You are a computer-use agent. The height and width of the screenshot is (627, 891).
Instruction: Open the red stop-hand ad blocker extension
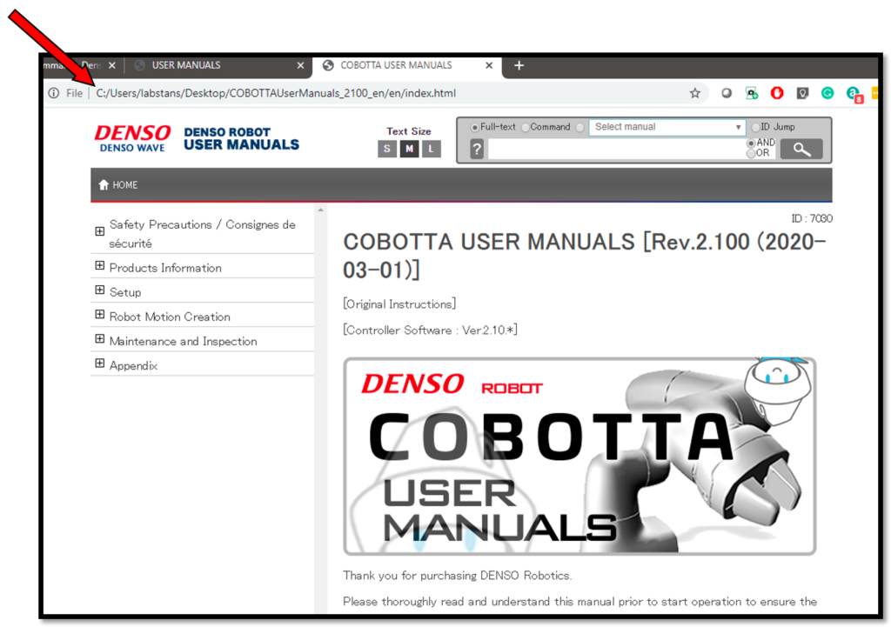click(777, 93)
